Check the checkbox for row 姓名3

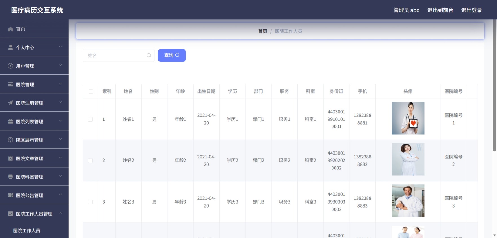point(90,202)
